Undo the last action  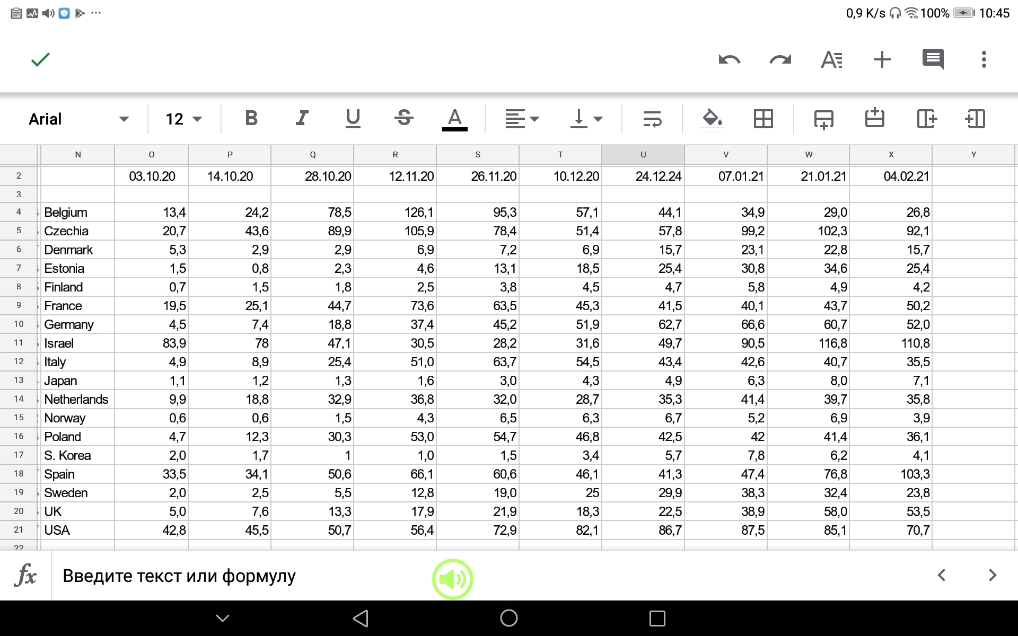coord(729,59)
